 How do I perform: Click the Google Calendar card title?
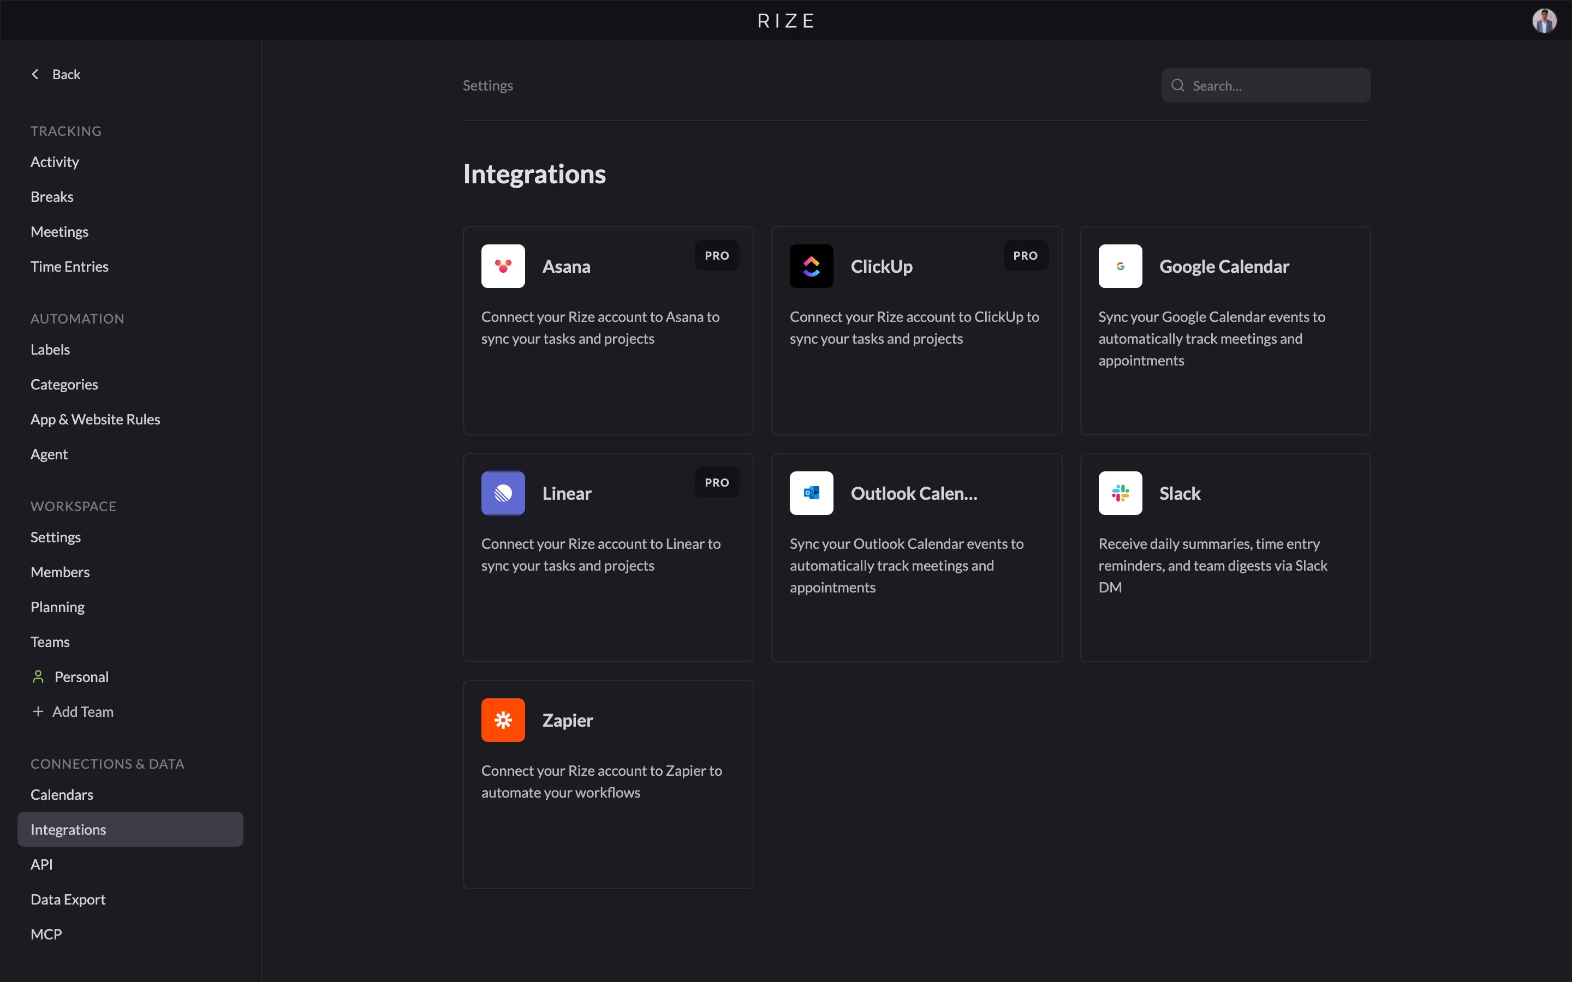click(1224, 266)
